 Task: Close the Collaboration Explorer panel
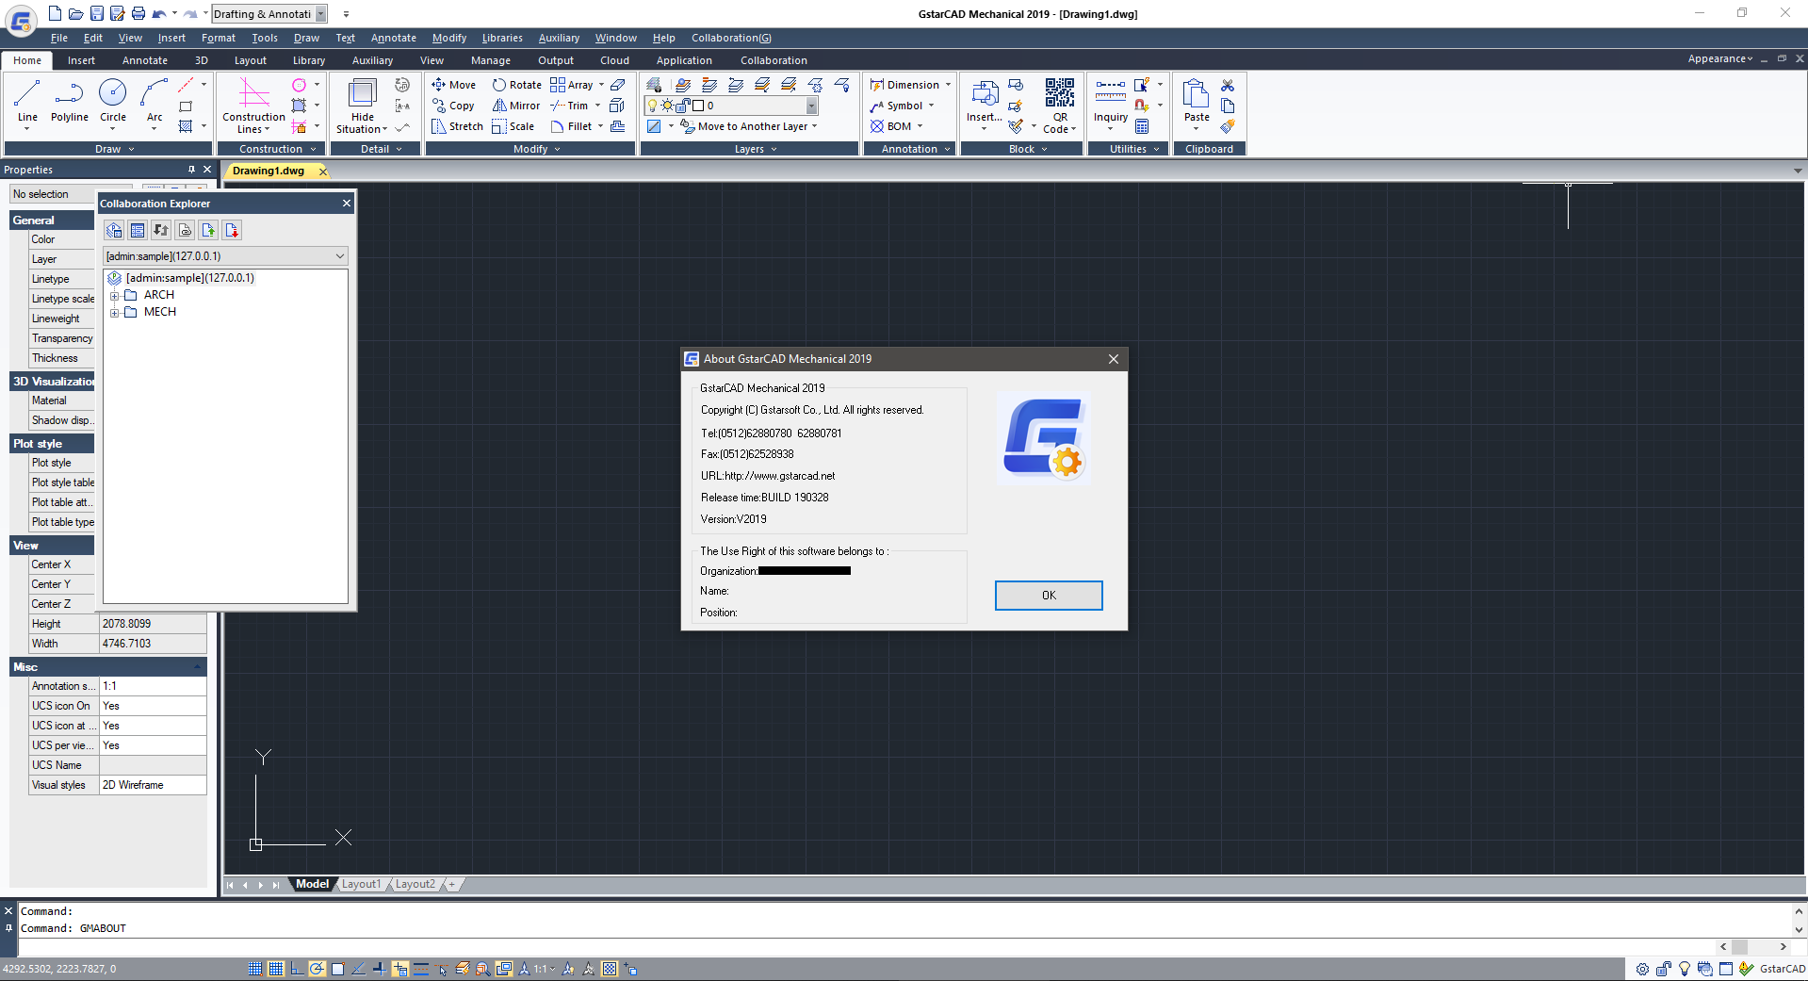tap(346, 204)
